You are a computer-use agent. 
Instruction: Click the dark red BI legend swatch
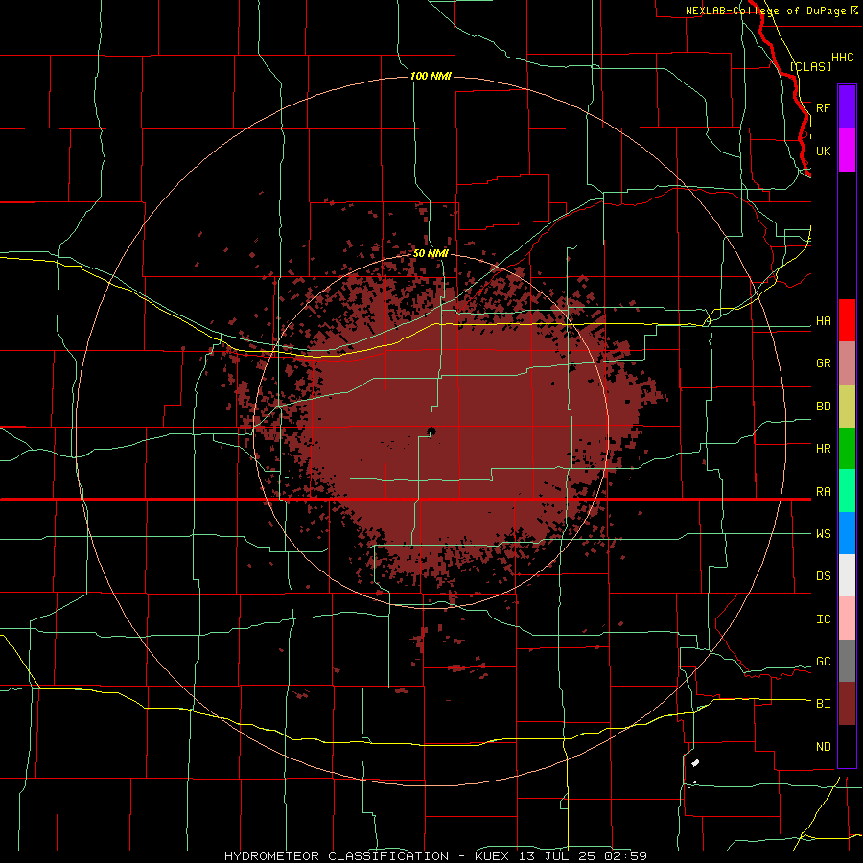click(847, 704)
